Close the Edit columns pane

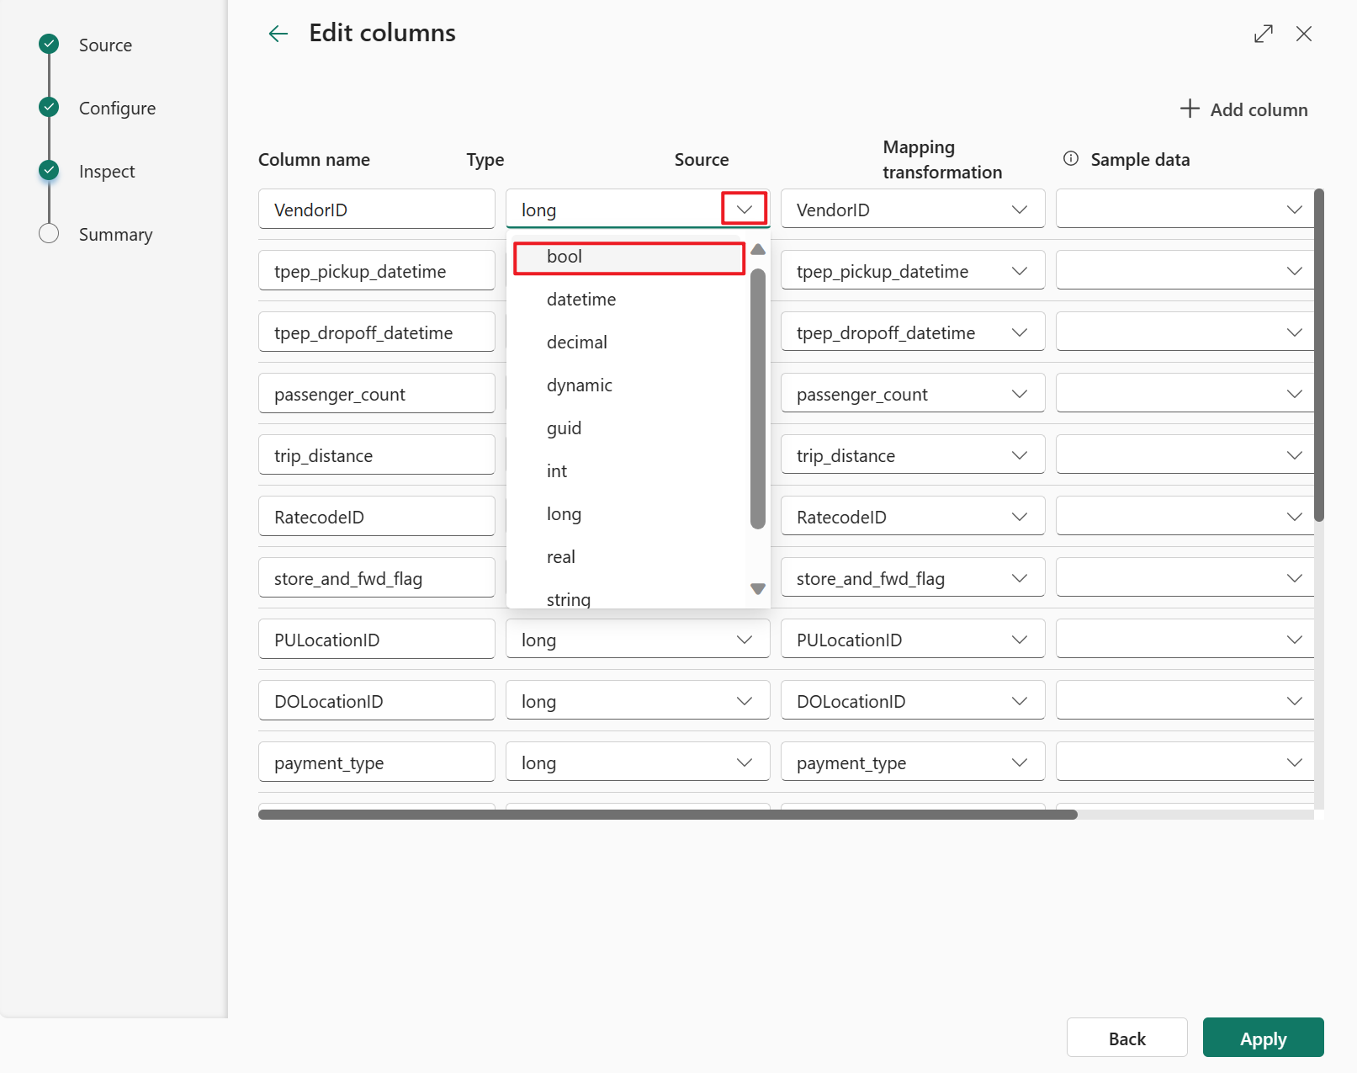pos(1303,34)
